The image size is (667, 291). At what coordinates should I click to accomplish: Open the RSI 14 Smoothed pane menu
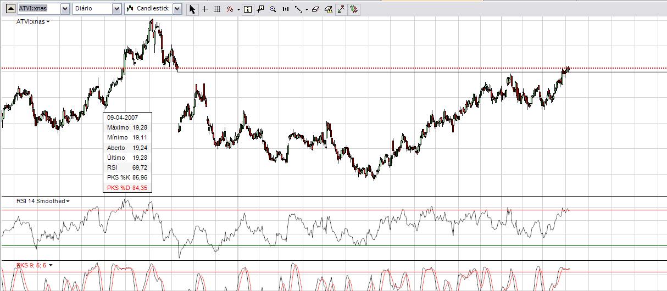[x=43, y=201]
